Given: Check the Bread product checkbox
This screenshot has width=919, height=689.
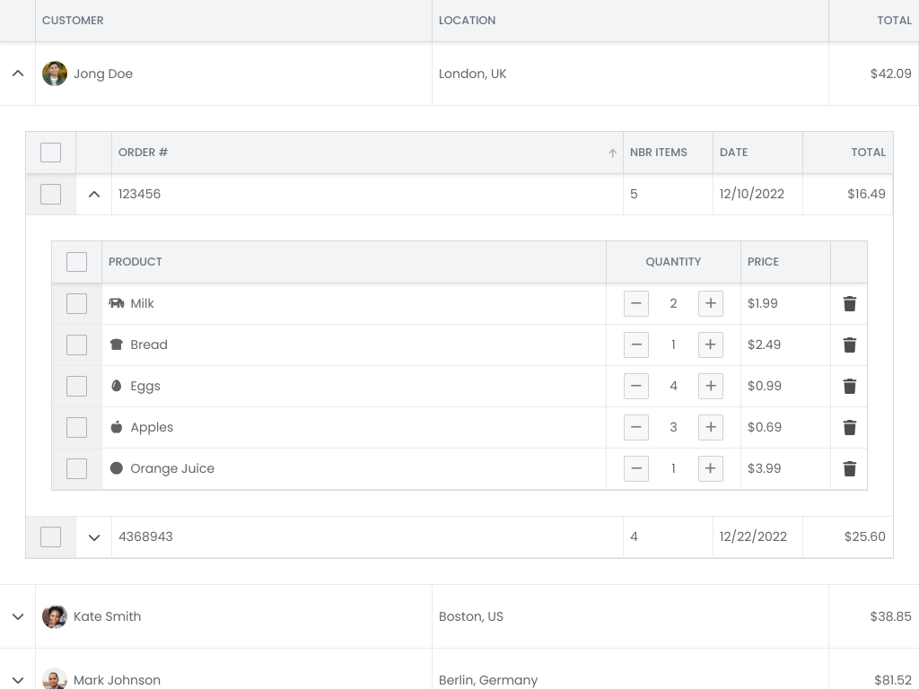Looking at the screenshot, I should coord(77,345).
